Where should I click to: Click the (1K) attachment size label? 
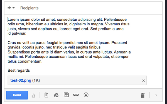pos(36,80)
